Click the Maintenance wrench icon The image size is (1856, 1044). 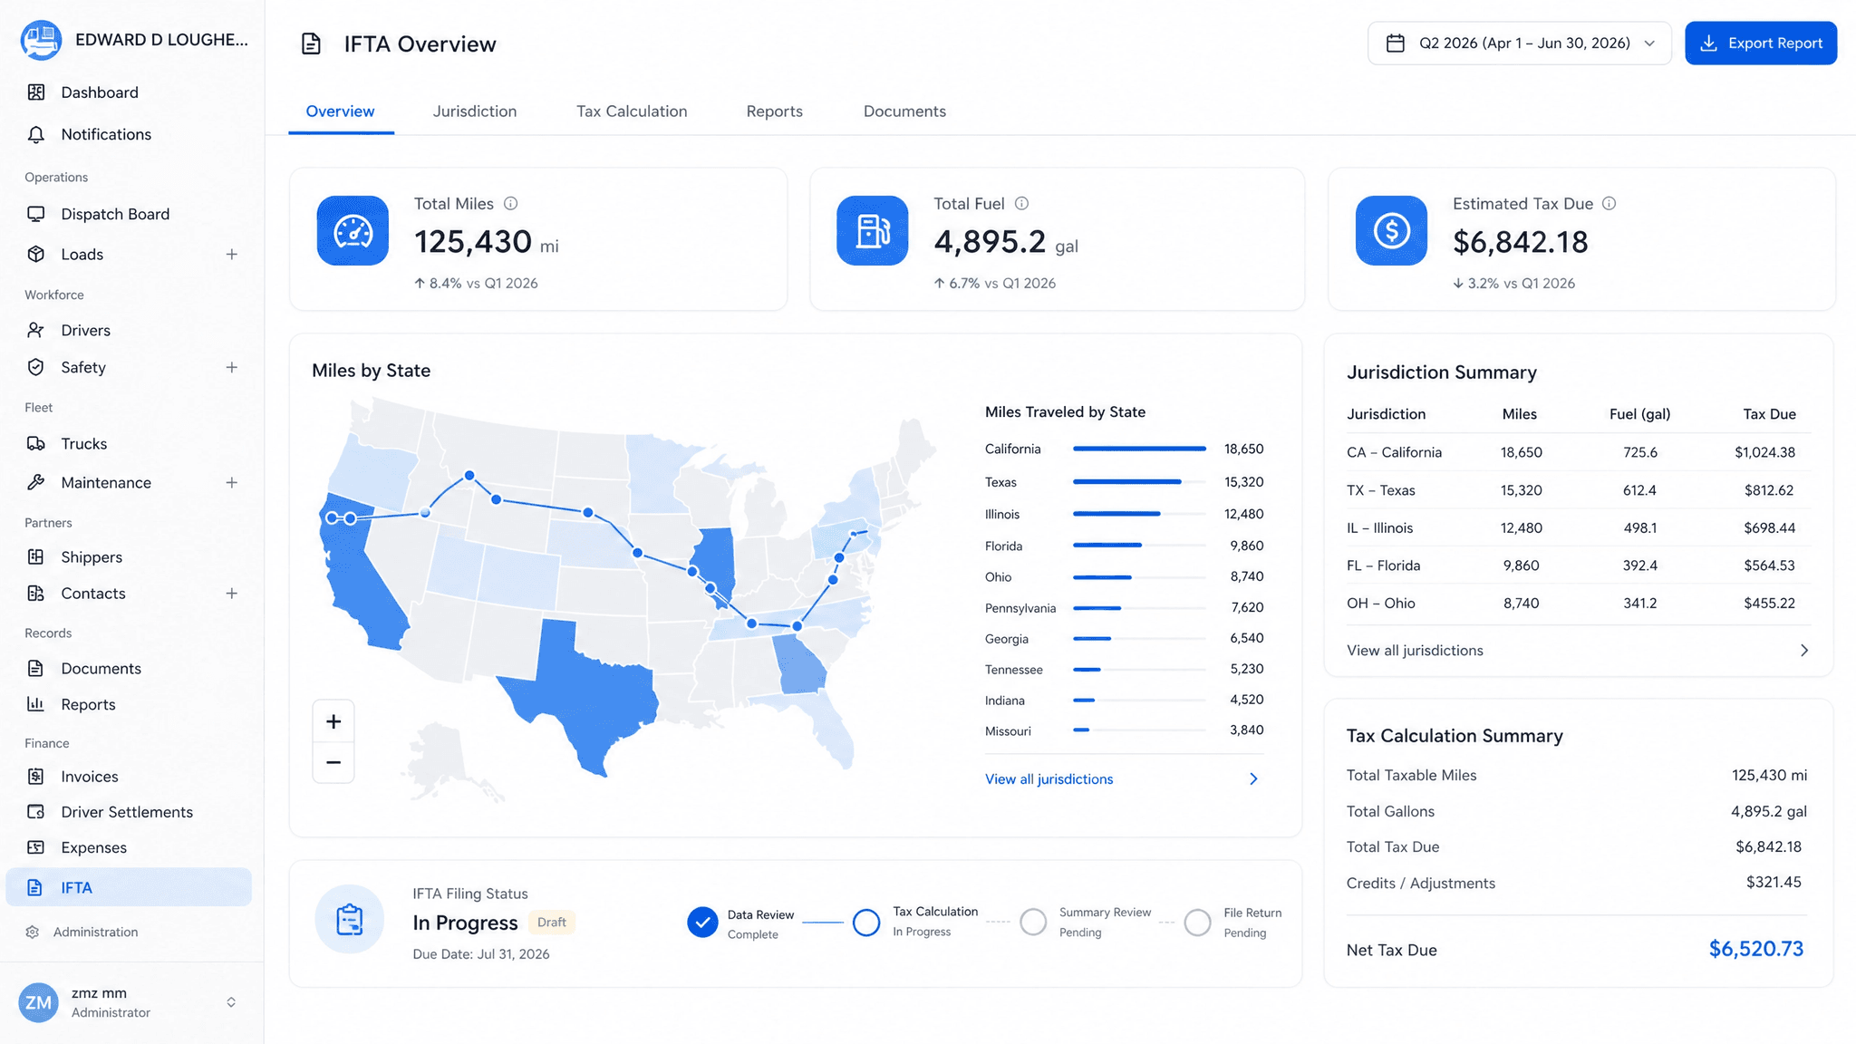pyautogui.click(x=36, y=482)
